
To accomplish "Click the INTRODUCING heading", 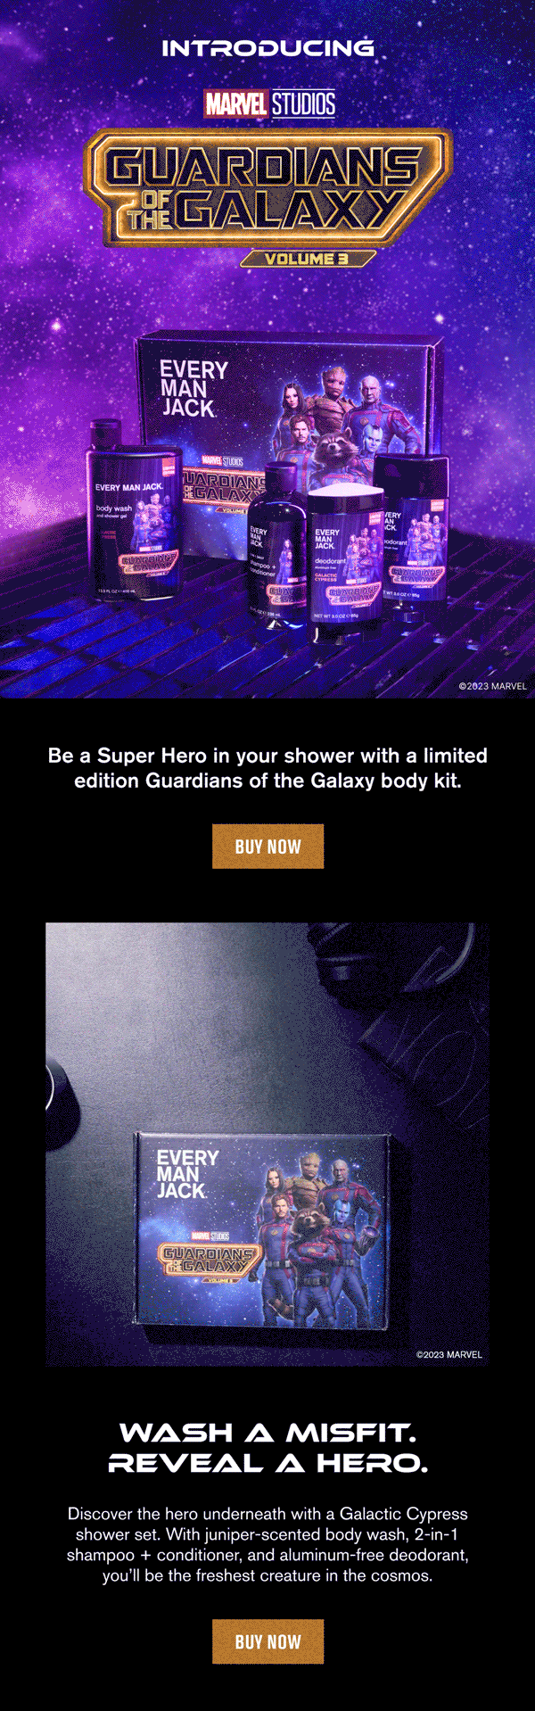I will (x=267, y=48).
